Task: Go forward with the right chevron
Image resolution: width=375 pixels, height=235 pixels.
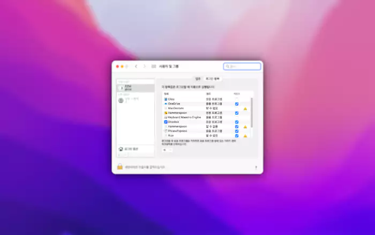Action: 145,67
